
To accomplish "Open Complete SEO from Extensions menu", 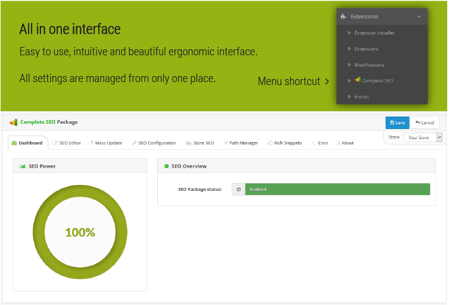I will [x=377, y=80].
